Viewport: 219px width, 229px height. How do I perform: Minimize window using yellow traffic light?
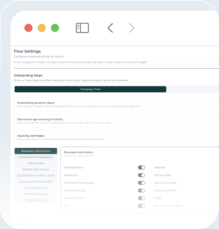pyautogui.click(x=42, y=28)
